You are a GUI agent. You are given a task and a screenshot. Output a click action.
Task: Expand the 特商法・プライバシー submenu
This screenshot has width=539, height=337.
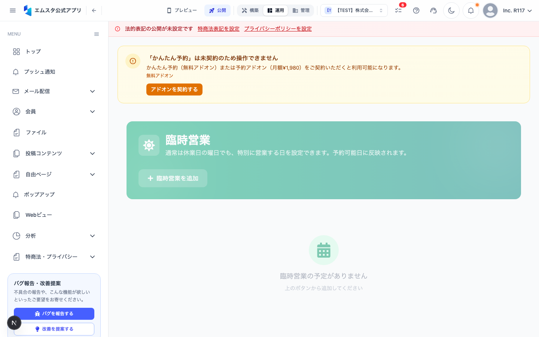click(x=92, y=257)
